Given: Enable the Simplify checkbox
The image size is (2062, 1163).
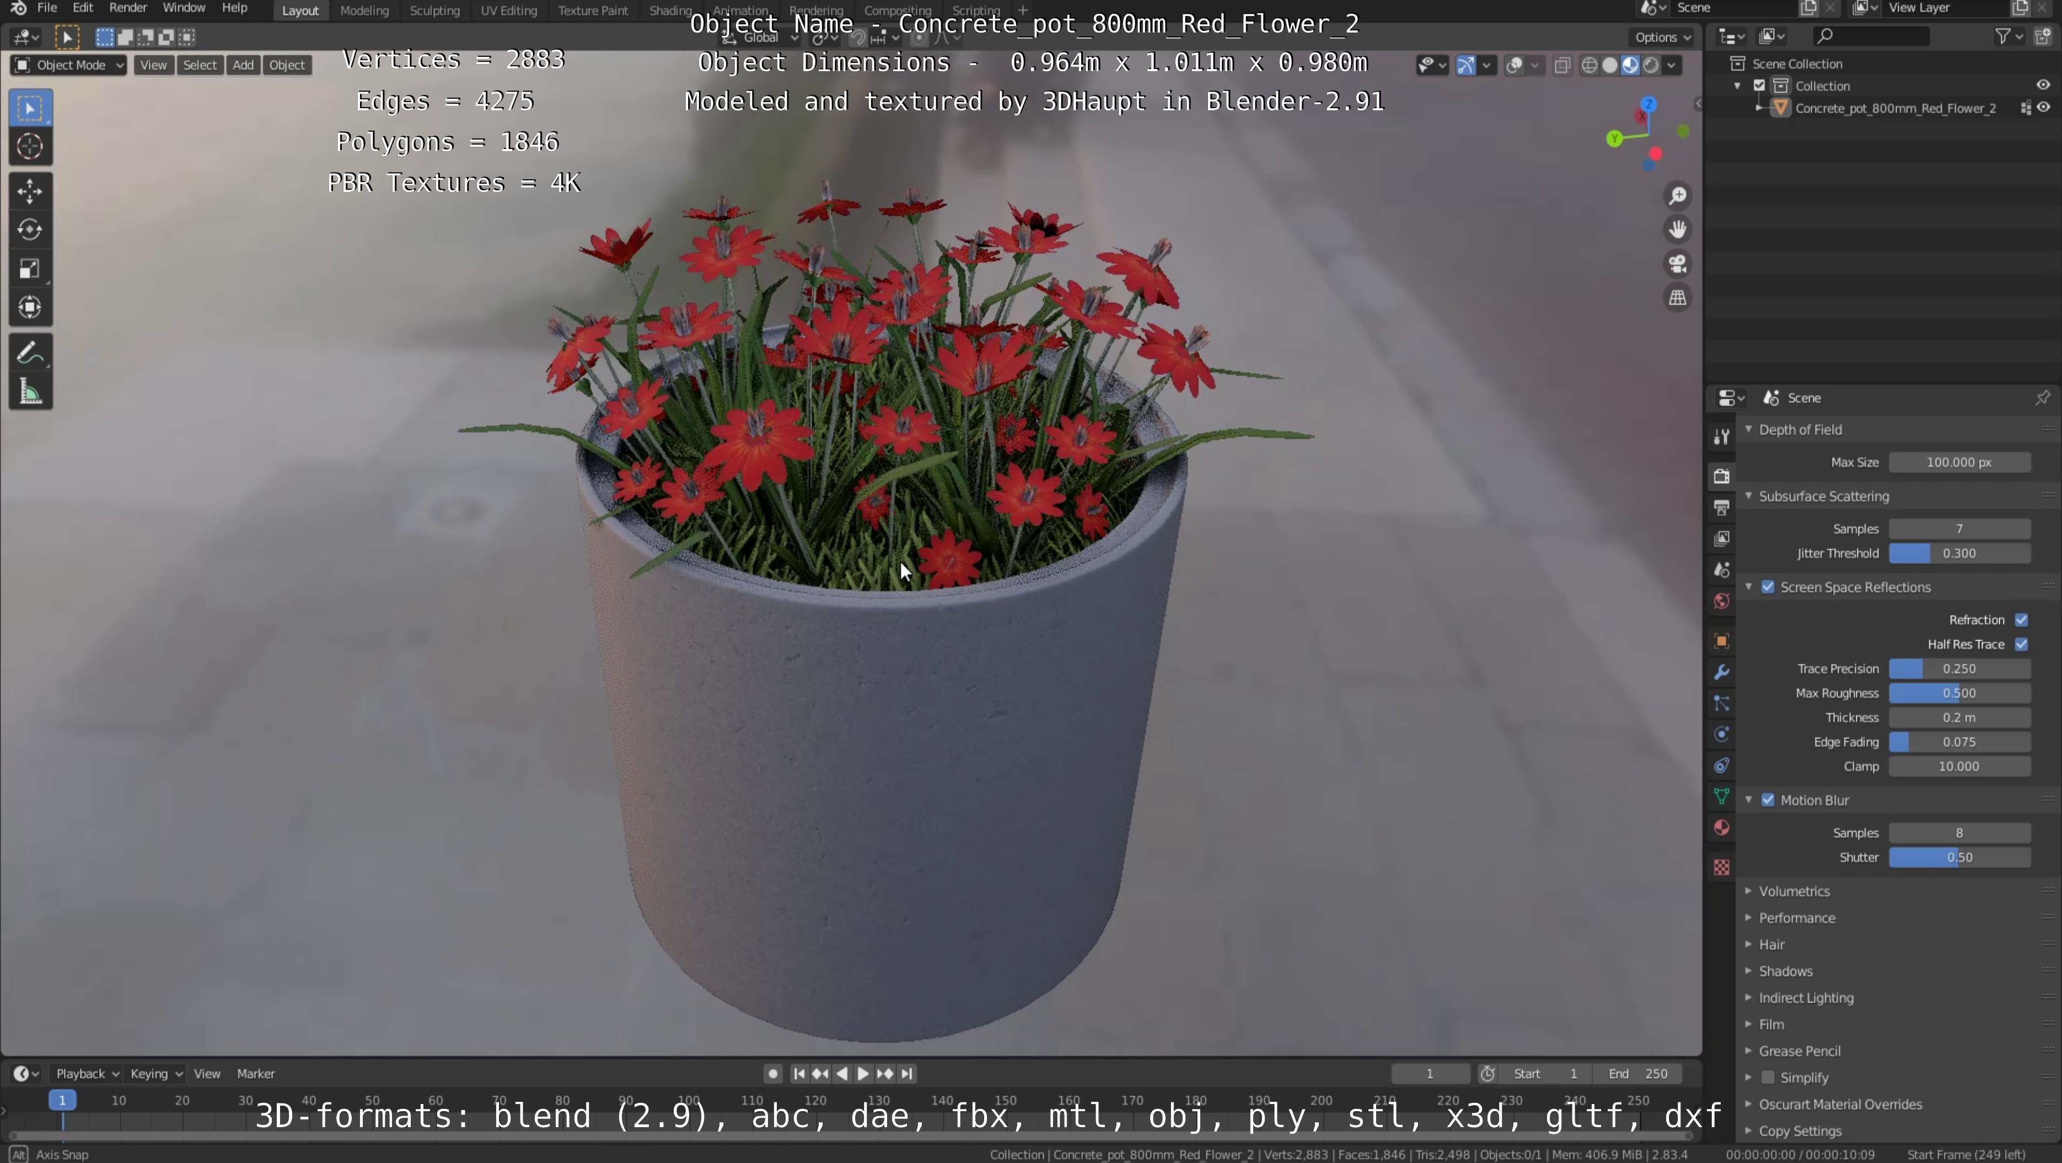Looking at the screenshot, I should (x=1768, y=1078).
